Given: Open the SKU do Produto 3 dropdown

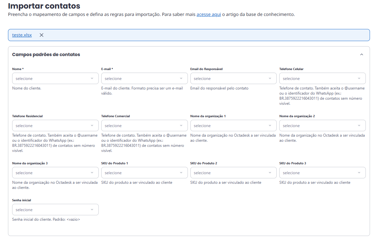Looking at the screenshot, I should (322, 173).
